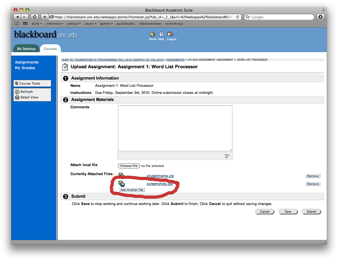Open the umlaut bookmarks folder
Viewport: 338px width, 260px height.
point(74,24)
